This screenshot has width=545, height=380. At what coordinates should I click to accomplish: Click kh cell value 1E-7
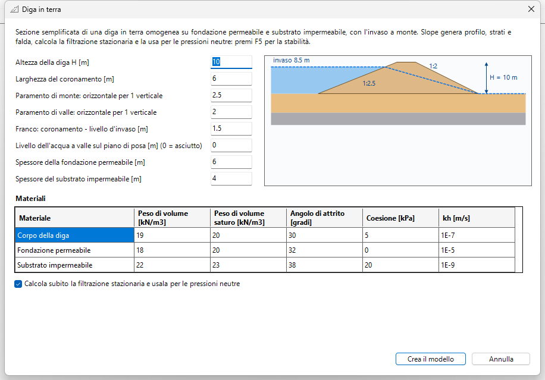tap(477, 235)
